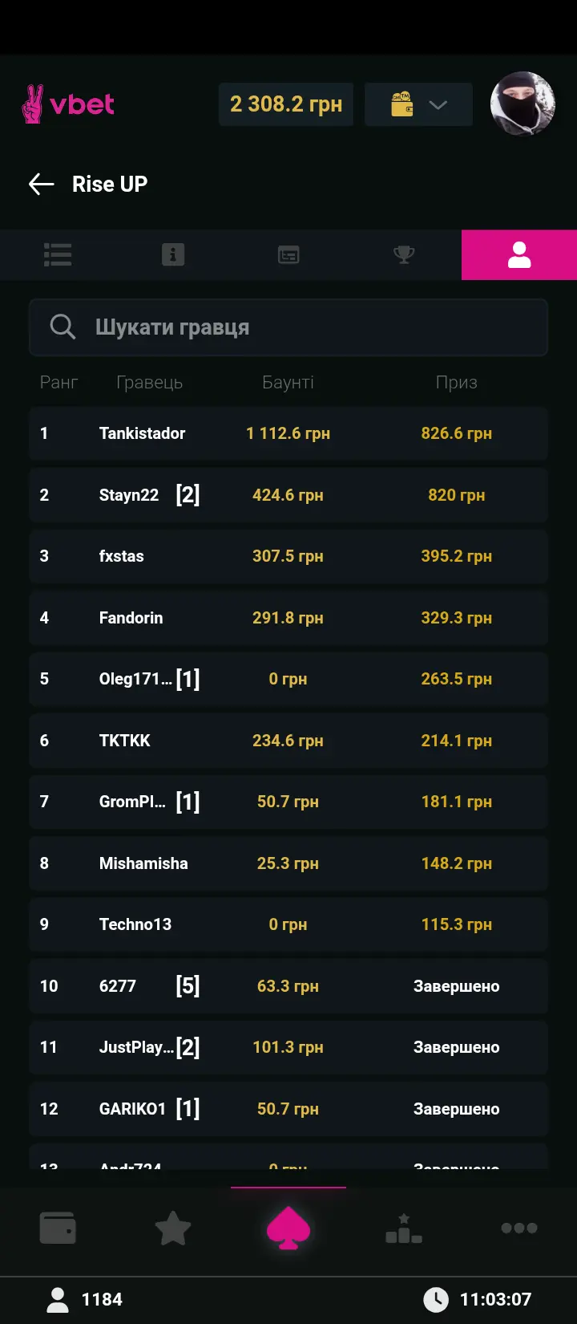Open the leaderboard podium icon
Screen dimensions: 577x1324
404,1229
